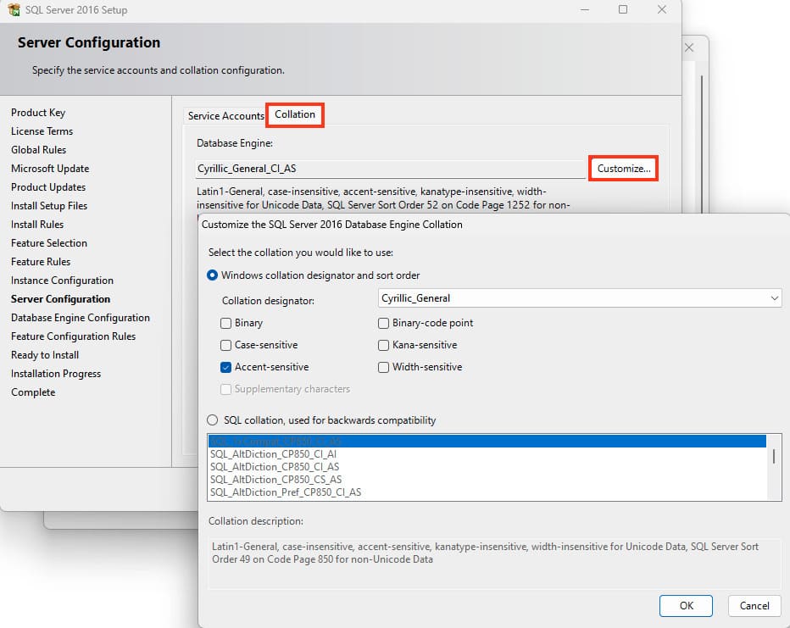
Task: Select SQL collation backwards compatibility radio button
Action: (213, 420)
